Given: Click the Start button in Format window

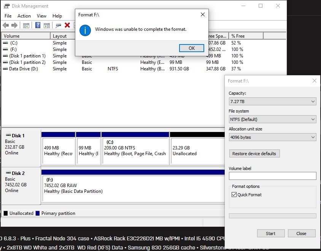Looking at the screenshot, I should point(271,234).
